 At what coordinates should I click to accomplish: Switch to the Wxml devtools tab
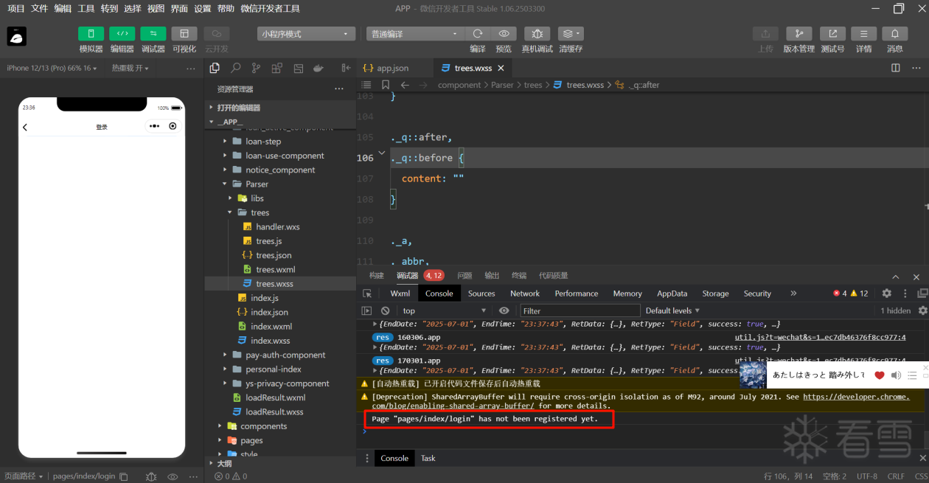pos(400,293)
